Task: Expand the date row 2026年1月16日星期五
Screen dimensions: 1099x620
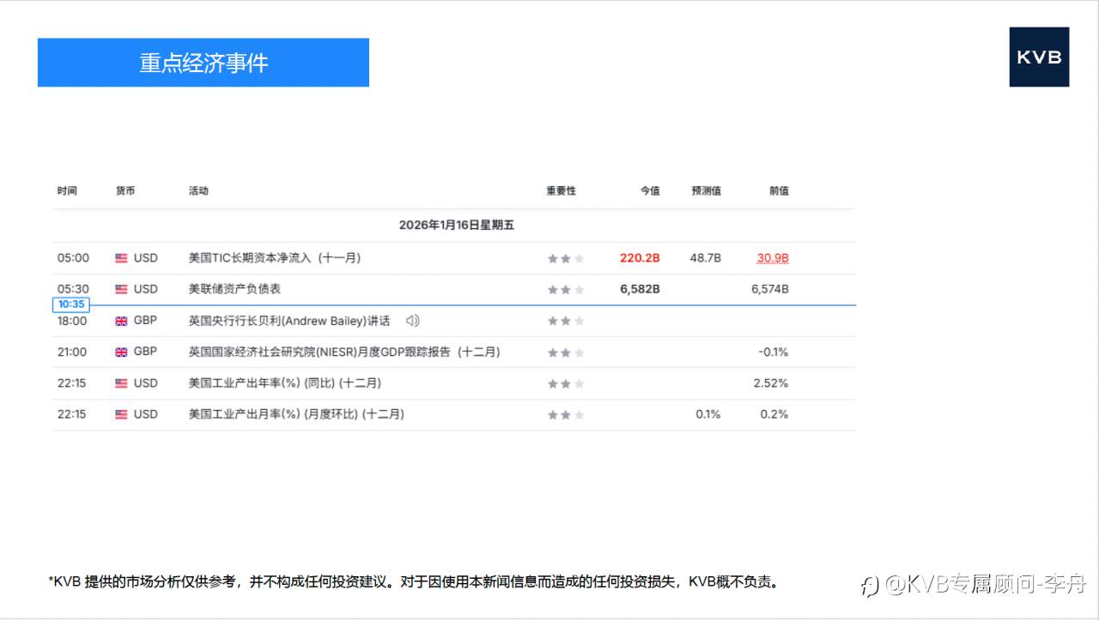Action: coord(458,225)
